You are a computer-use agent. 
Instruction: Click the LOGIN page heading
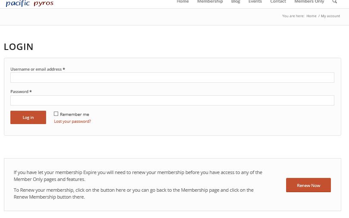pyautogui.click(x=19, y=47)
